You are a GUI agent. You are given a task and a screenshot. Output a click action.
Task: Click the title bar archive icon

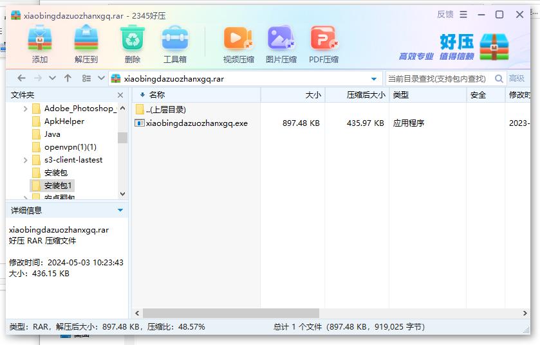click(15, 15)
